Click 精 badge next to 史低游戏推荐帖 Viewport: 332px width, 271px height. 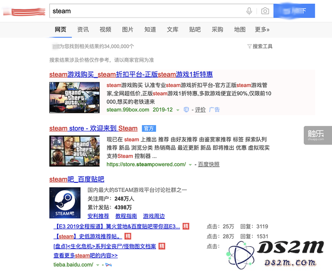128,236
